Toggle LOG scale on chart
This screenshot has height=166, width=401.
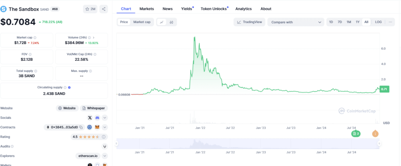click(378, 22)
